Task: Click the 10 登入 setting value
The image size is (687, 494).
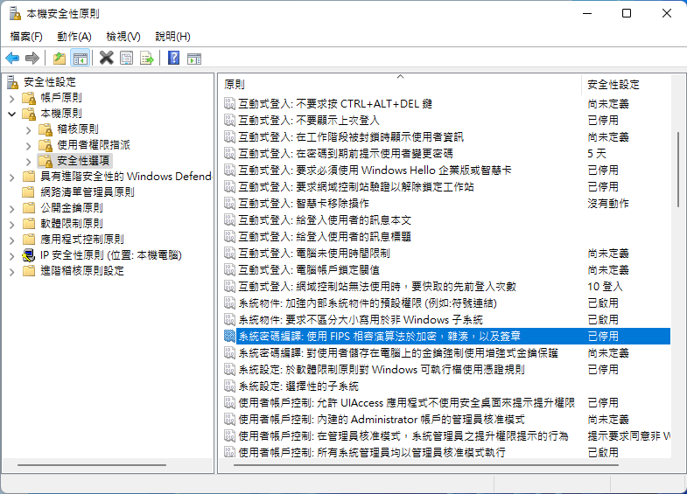Action: (605, 287)
